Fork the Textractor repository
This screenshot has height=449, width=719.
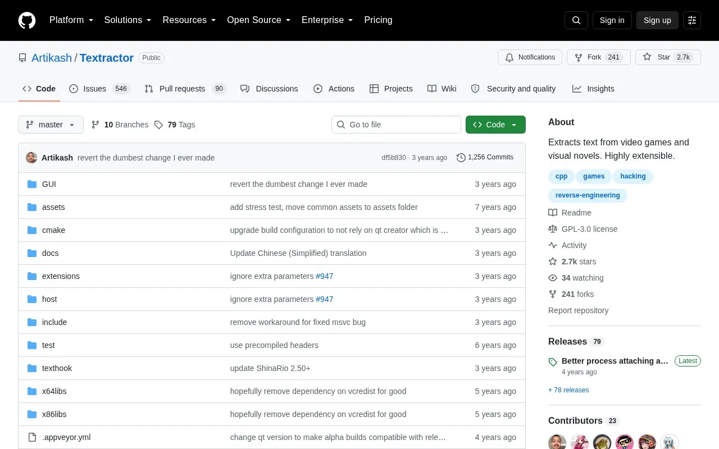[599, 57]
